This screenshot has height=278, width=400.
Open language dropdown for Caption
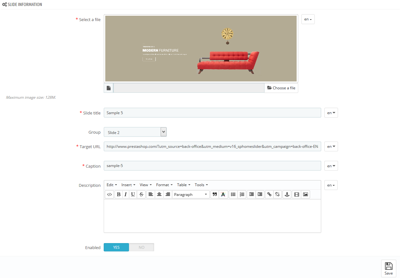tap(331, 166)
